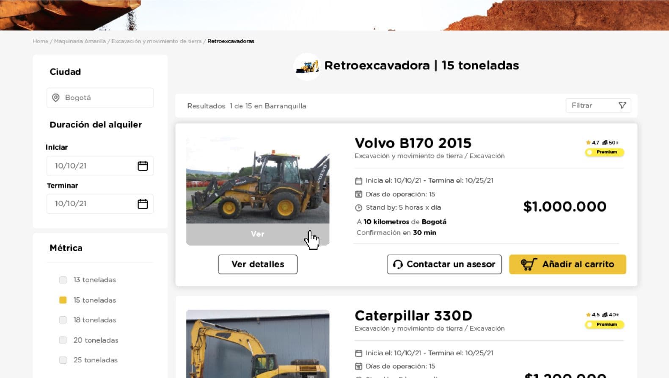Screen dimensions: 669x378
Task: Check the 13 toneladas checkbox
Action: coord(63,280)
